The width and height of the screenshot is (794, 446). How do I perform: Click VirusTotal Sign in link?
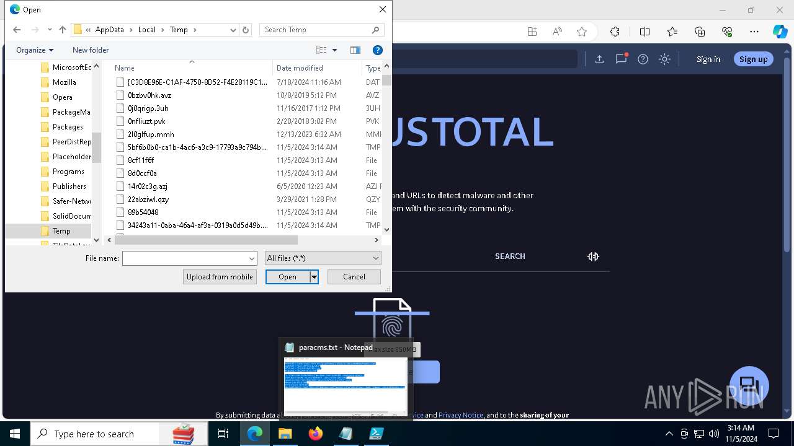pyautogui.click(x=708, y=59)
